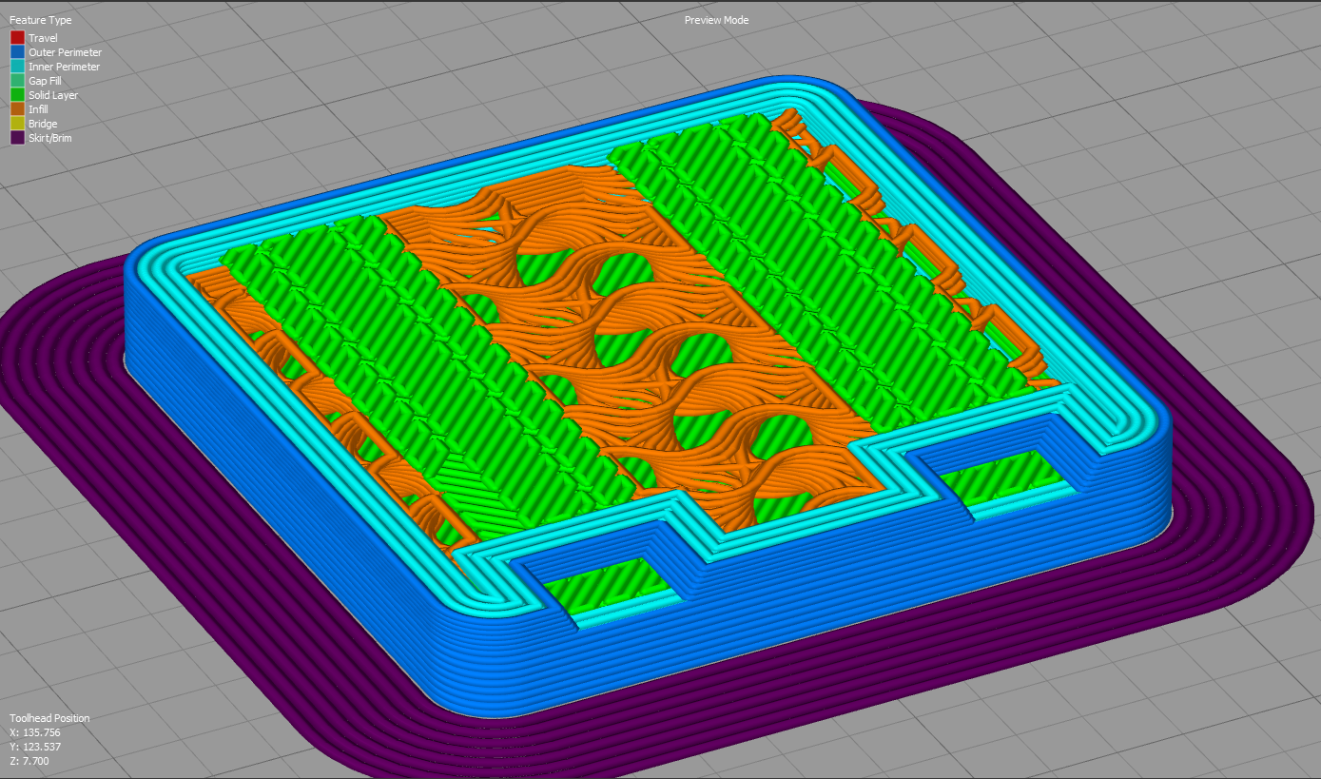Select the Z: 7.700 coordinate readout
Screen dimensions: 1321x779
point(29,761)
